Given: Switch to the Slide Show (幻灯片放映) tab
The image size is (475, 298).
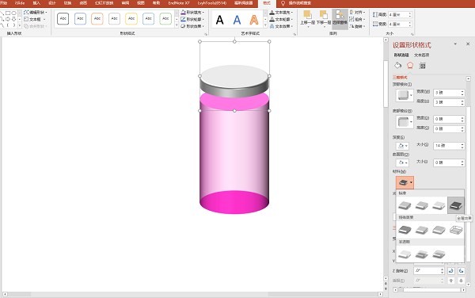Looking at the screenshot, I should point(104,3).
